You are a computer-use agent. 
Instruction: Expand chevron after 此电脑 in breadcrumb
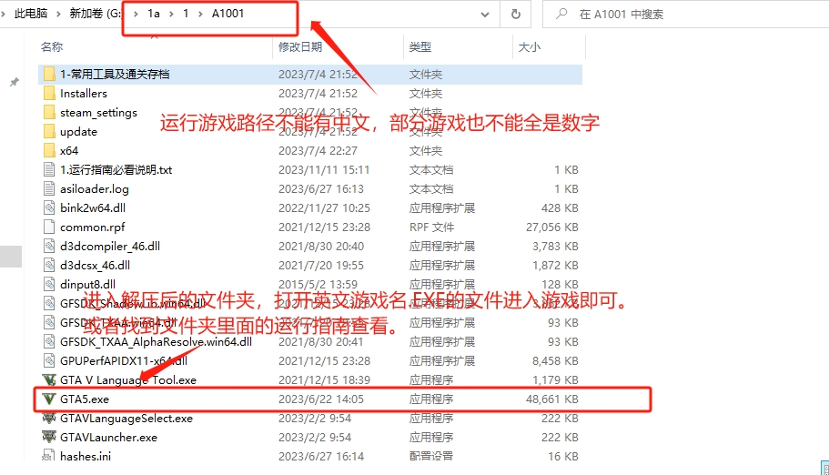(x=58, y=14)
